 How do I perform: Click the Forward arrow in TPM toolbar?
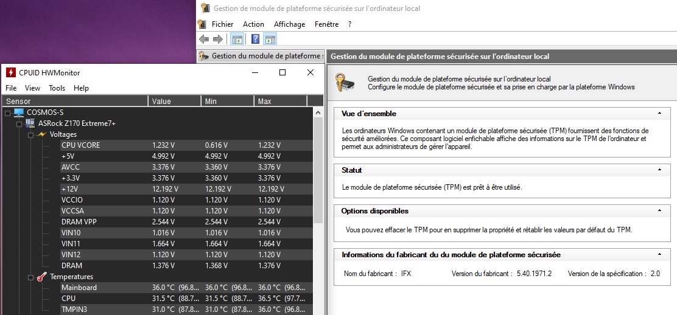tap(217, 40)
